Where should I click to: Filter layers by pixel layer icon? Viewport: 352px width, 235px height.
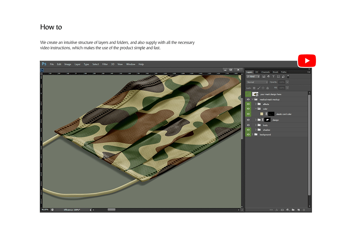[264, 77]
